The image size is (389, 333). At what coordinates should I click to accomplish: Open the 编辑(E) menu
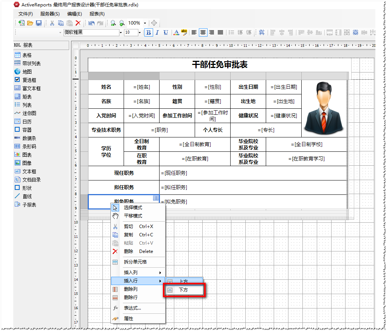(74, 14)
